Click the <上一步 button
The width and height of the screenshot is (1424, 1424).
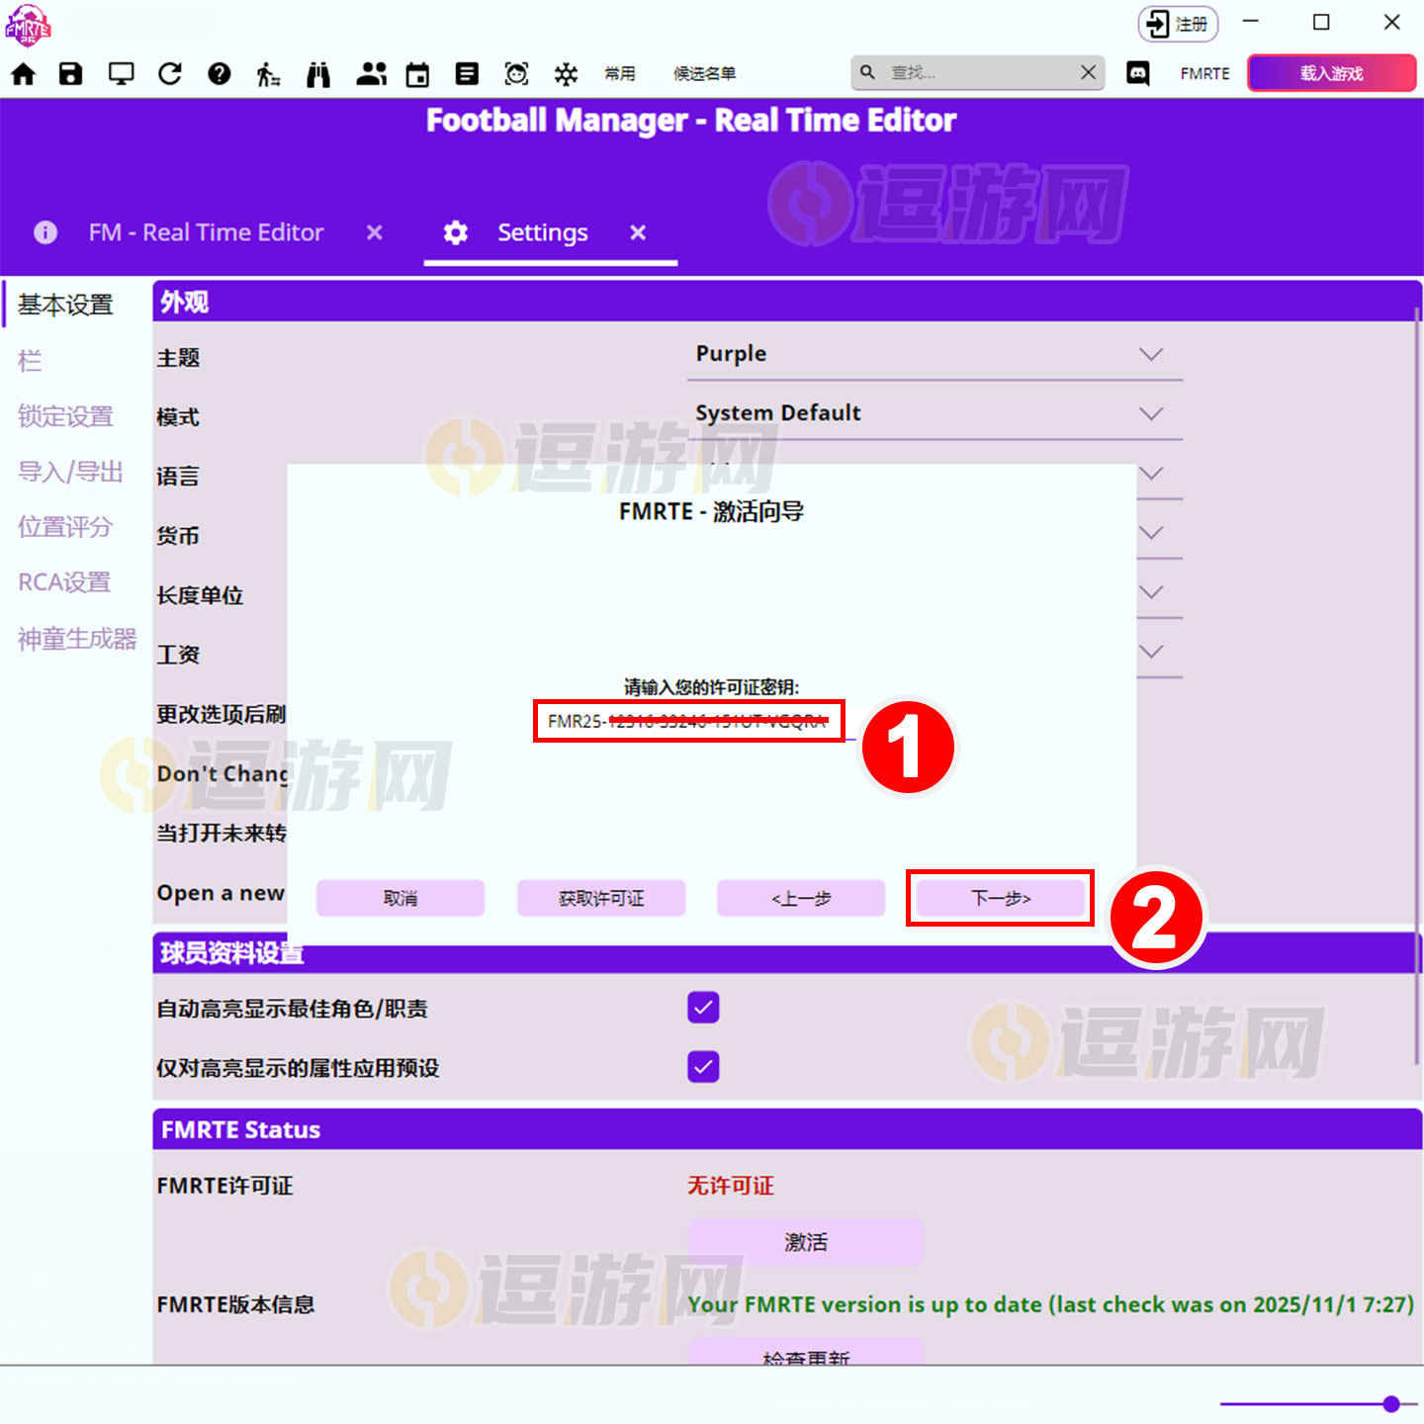(801, 898)
